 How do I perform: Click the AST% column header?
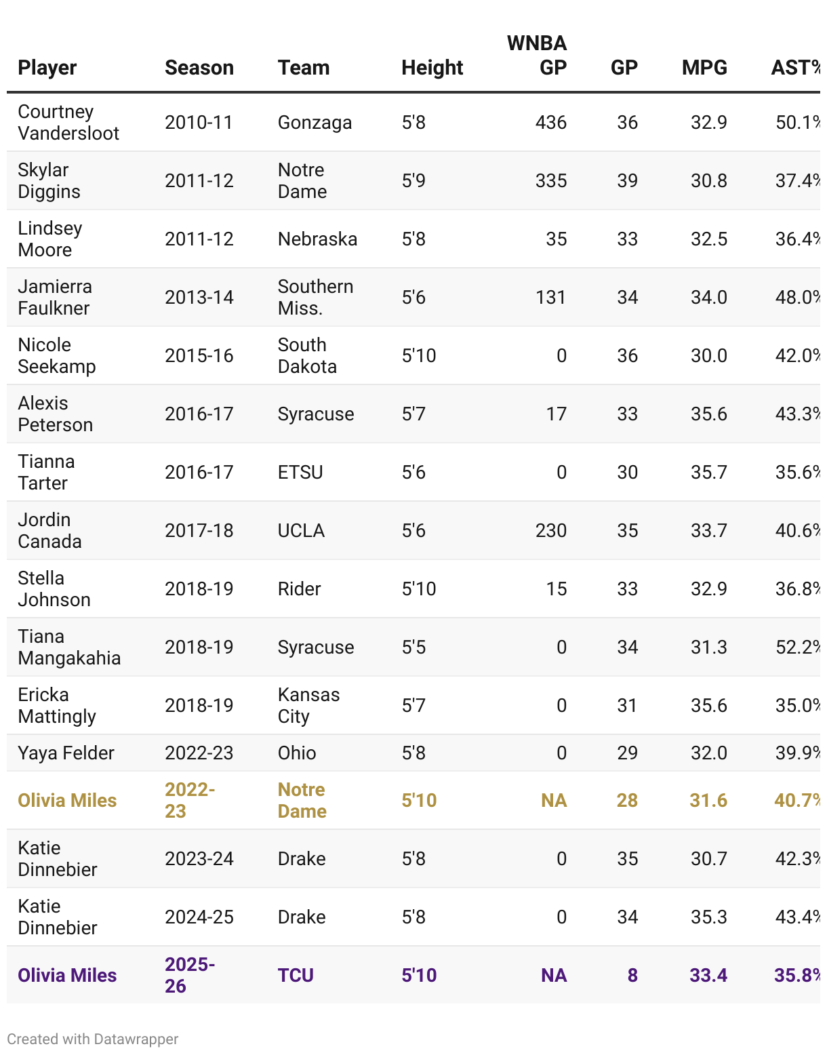tap(796, 68)
